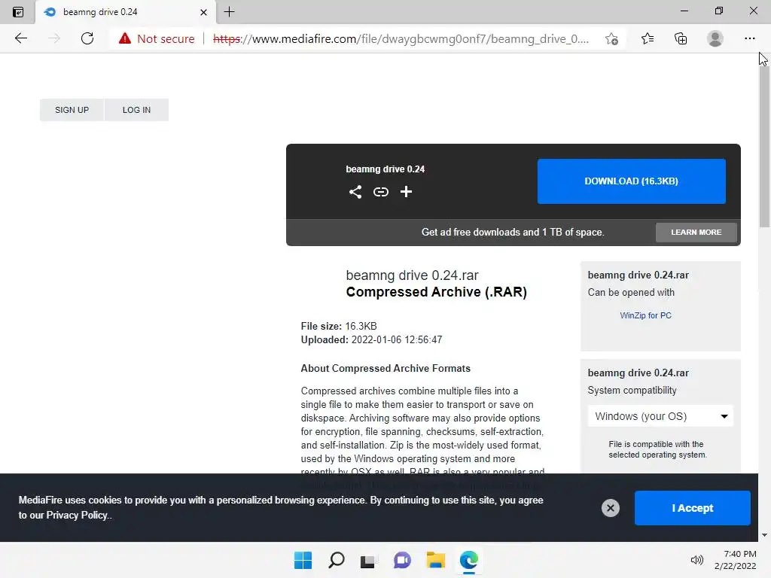771x578 pixels.
Task: Close the beamng drive 0.24 tab
Action: (203, 12)
